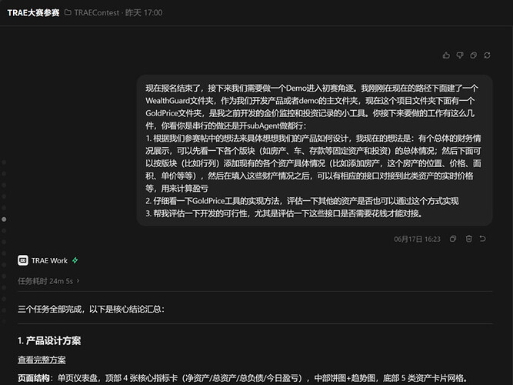Image resolution: width=513 pixels, height=385 pixels.
Task: Copy the response using top copy icon
Action: click(x=474, y=55)
